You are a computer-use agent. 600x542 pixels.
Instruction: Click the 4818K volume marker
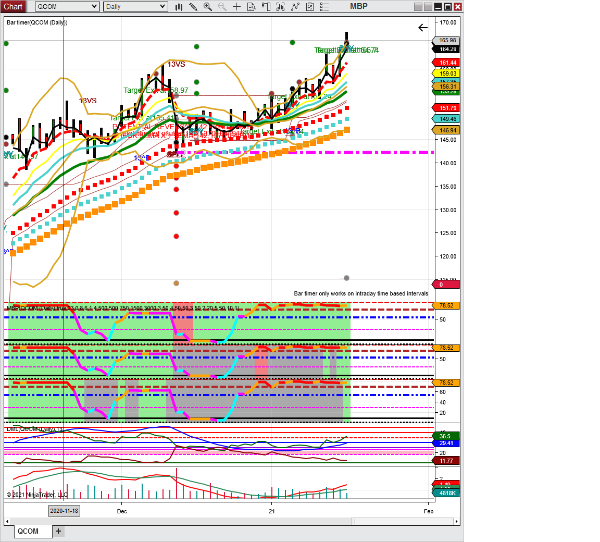(x=446, y=493)
